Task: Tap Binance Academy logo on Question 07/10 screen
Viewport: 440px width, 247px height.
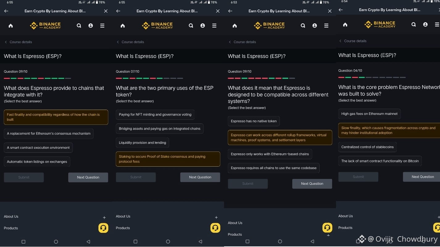Action: 157,26
